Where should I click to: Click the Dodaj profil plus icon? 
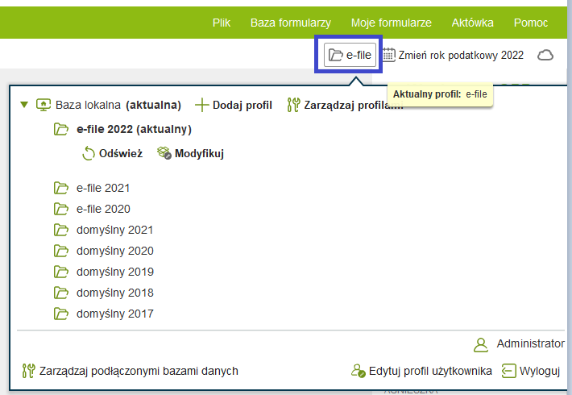[x=201, y=105]
